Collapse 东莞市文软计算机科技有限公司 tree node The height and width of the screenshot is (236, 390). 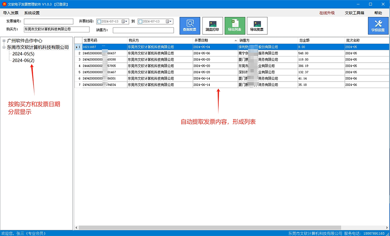(3, 46)
